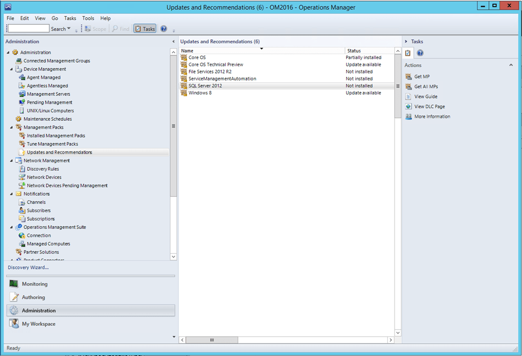Click the Installed Management Packs icon
The image size is (522, 356).
click(x=22, y=136)
